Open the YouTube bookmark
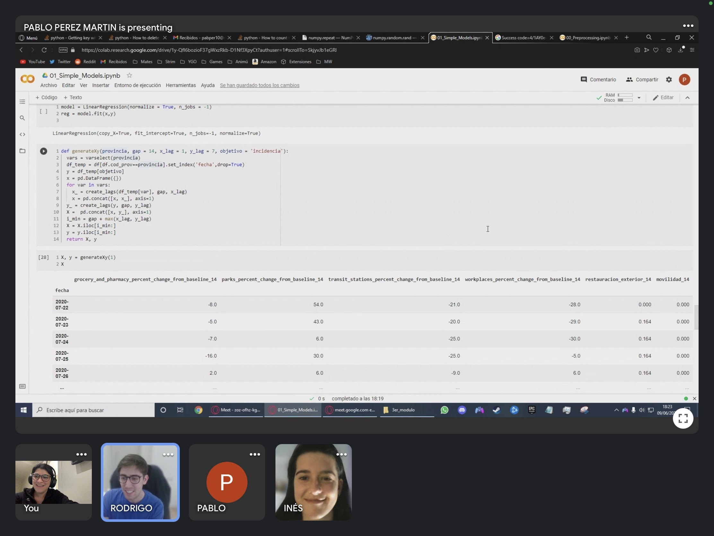The width and height of the screenshot is (714, 536). point(33,62)
